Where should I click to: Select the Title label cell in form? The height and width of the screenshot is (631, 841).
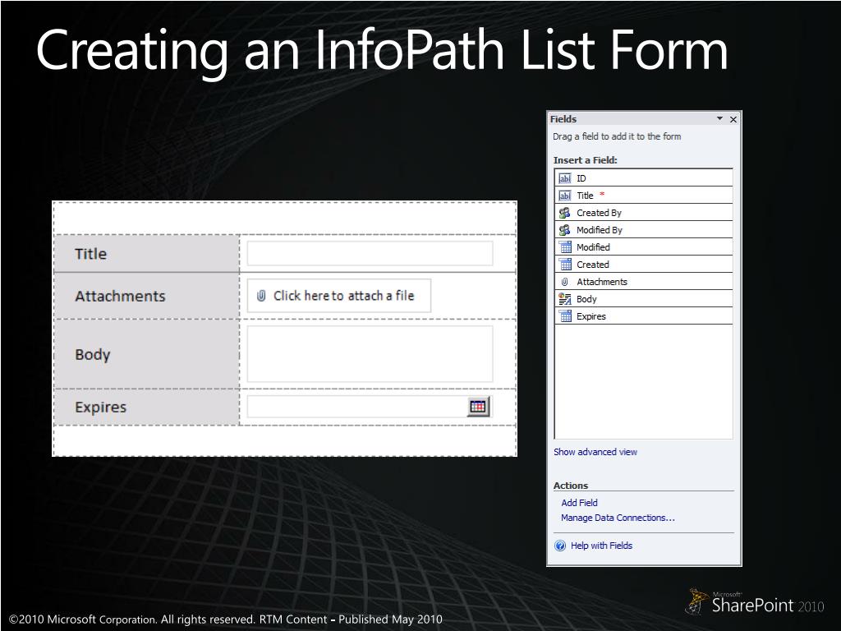pos(146,253)
